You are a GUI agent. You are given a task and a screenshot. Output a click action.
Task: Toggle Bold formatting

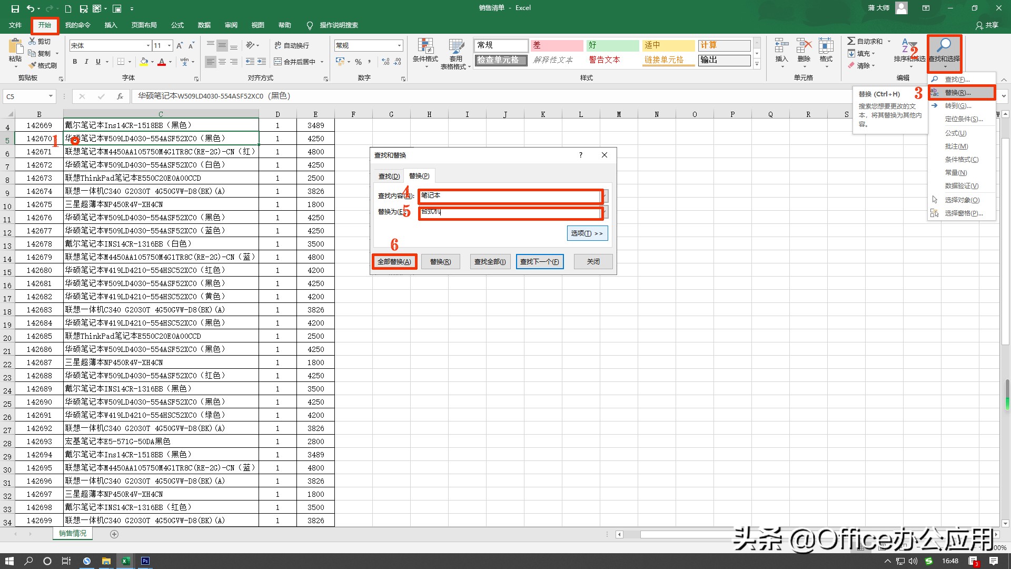(x=75, y=62)
